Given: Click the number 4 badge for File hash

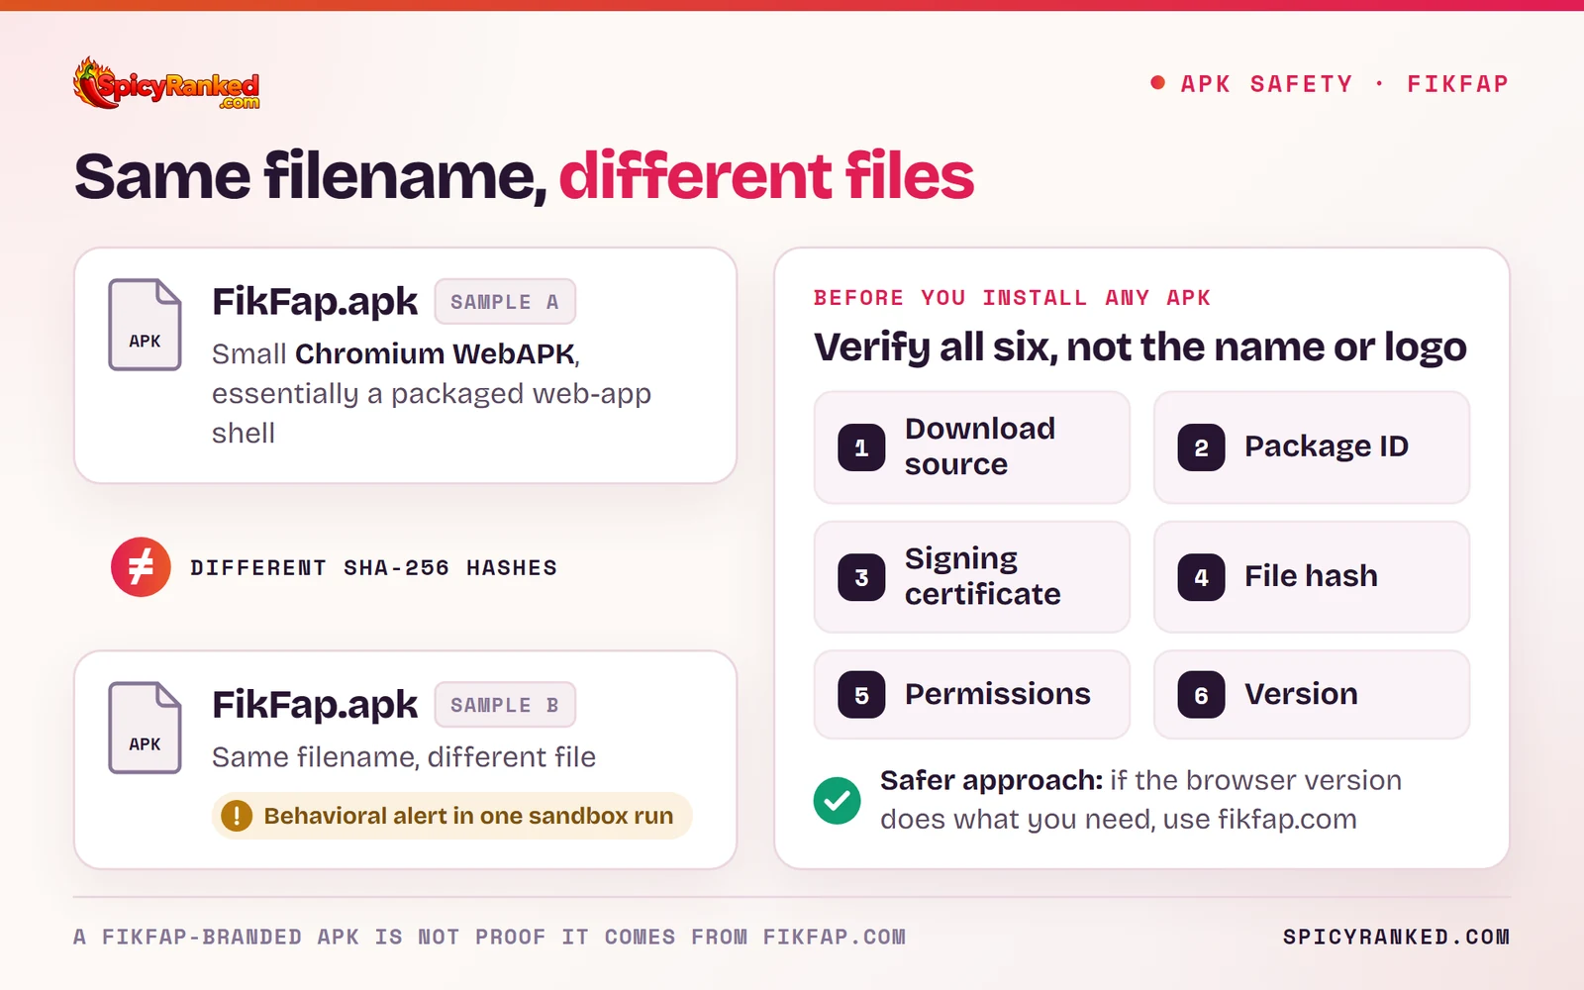Looking at the screenshot, I should click(1201, 577).
